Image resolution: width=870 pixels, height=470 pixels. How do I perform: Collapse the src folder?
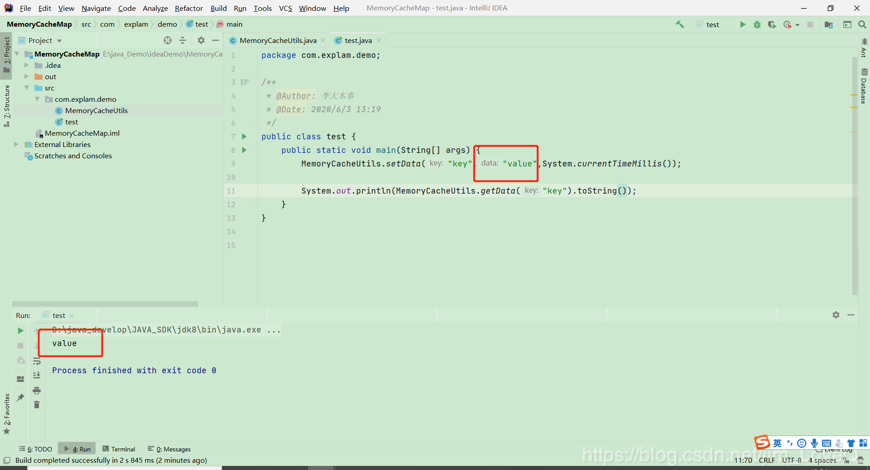[x=27, y=88]
